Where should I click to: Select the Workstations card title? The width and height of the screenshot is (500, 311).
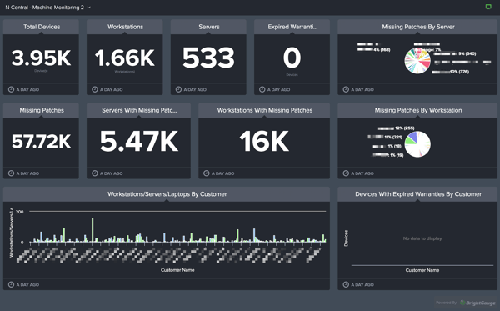click(x=125, y=27)
